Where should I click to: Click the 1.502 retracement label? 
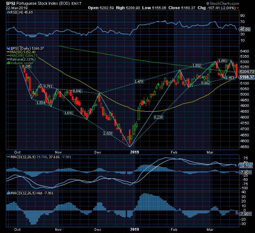pos(197,66)
